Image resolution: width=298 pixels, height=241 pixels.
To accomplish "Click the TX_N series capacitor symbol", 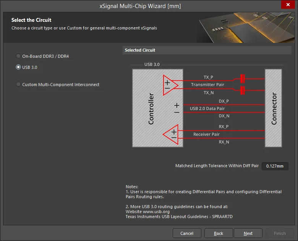I will (x=243, y=90).
